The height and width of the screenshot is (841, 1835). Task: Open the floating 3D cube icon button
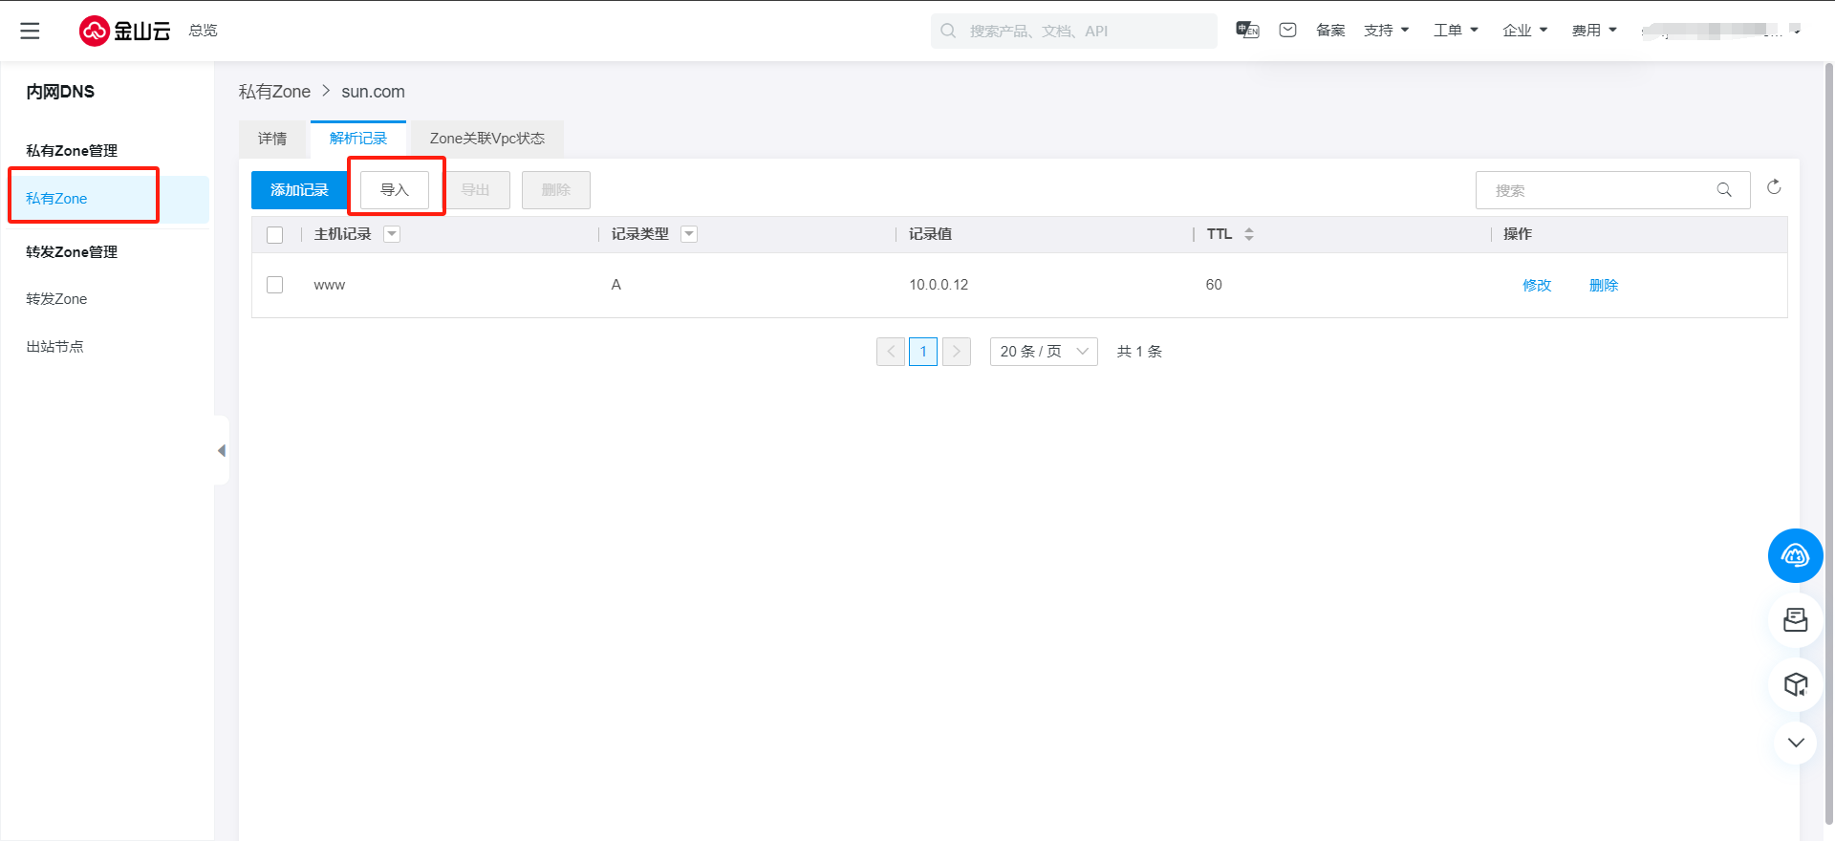(1795, 684)
